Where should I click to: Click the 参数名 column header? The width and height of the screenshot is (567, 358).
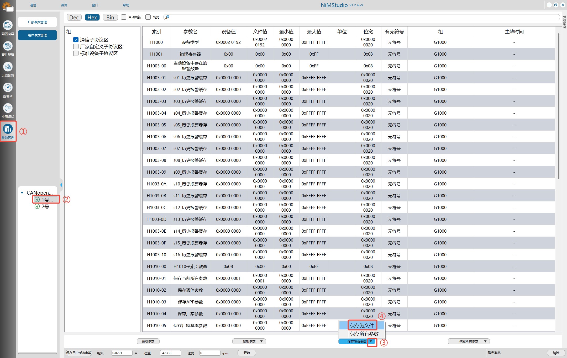pyautogui.click(x=190, y=31)
